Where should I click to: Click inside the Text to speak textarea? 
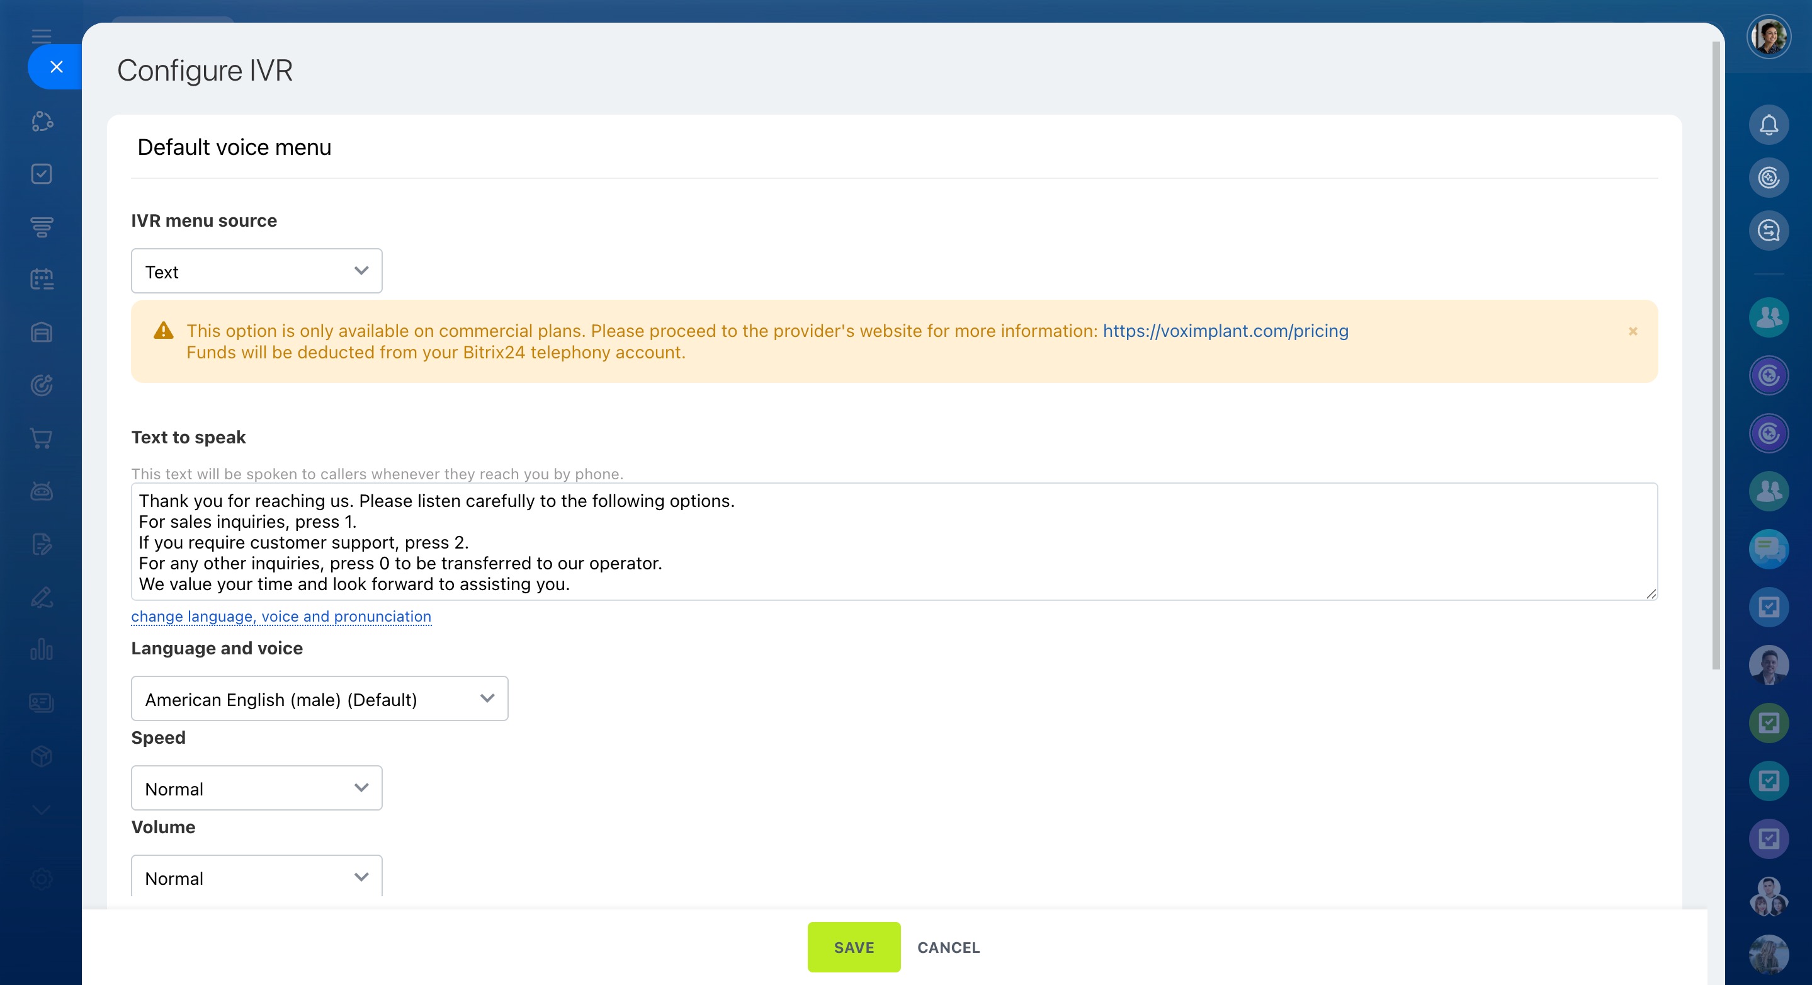click(x=893, y=541)
